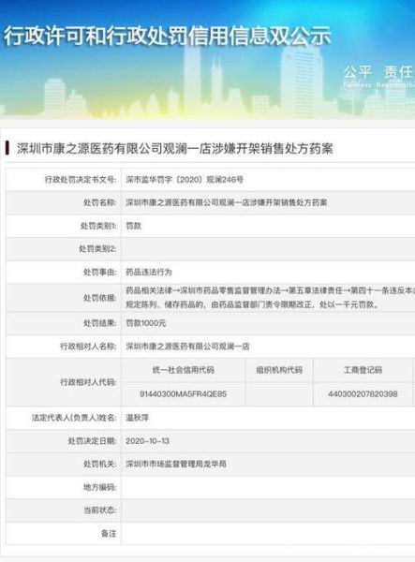Image resolution: width=415 pixels, height=562 pixels.
Task: Select the authority 深圳市市场监督管理局龙华局
Action: [x=176, y=465]
